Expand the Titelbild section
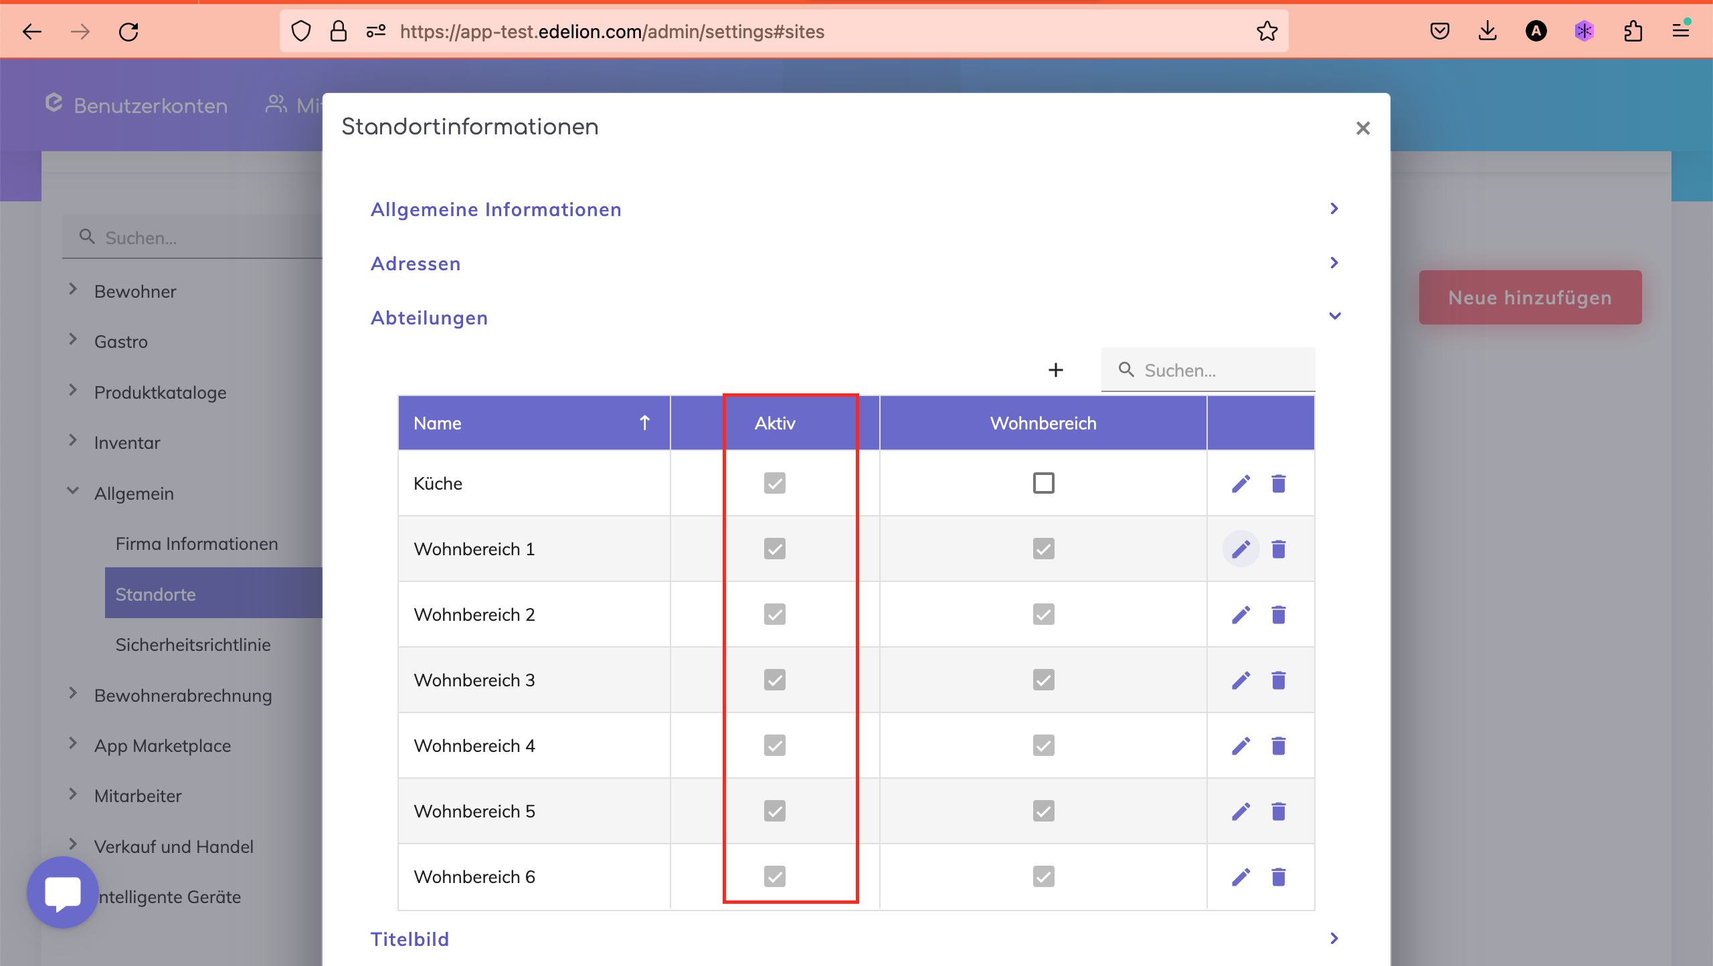Screen dimensions: 1713x966 click(410, 939)
